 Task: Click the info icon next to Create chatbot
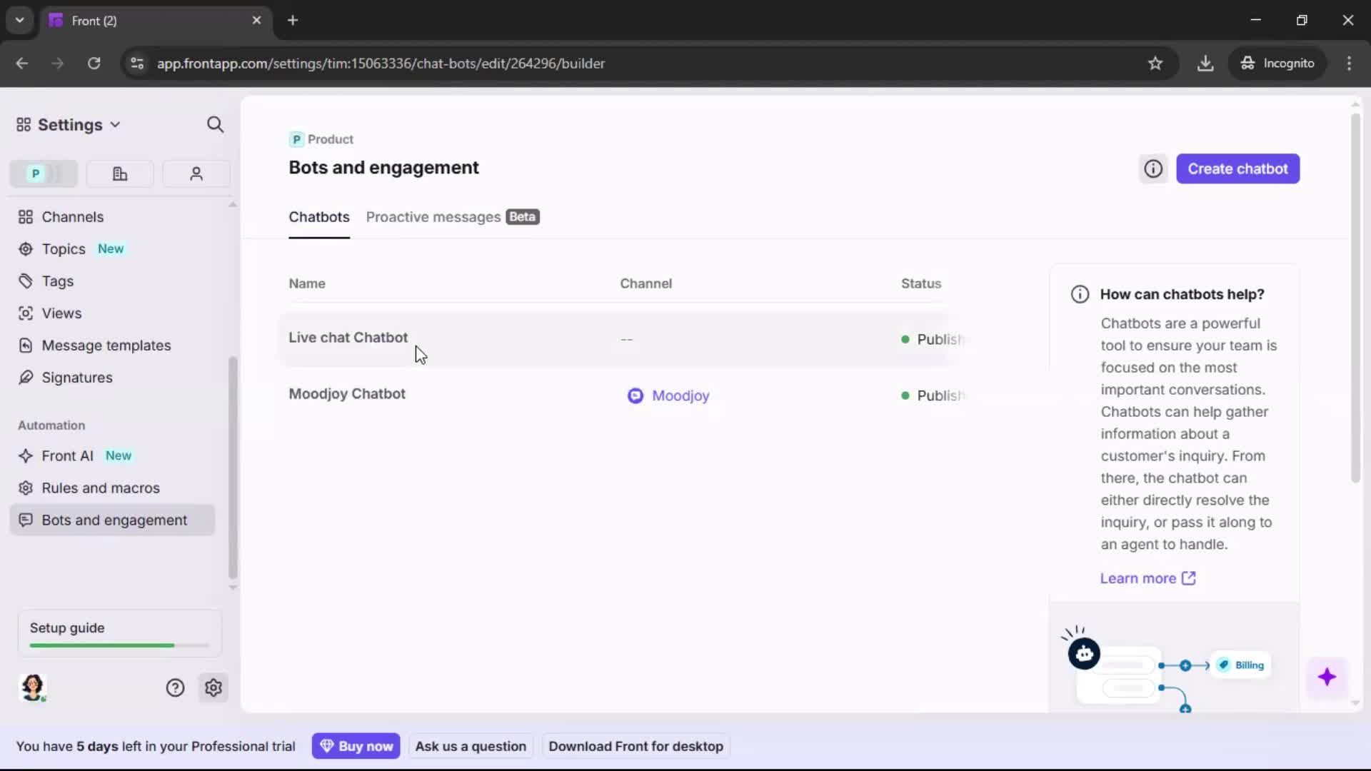[x=1152, y=168]
